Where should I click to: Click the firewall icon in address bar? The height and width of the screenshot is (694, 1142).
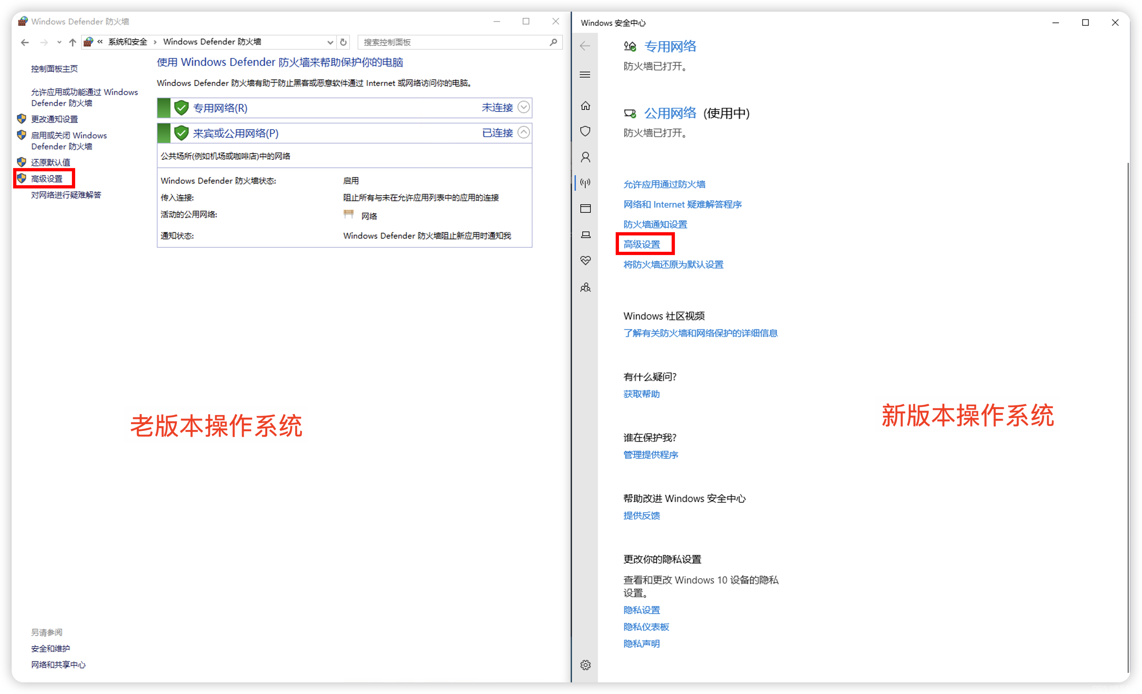click(88, 42)
